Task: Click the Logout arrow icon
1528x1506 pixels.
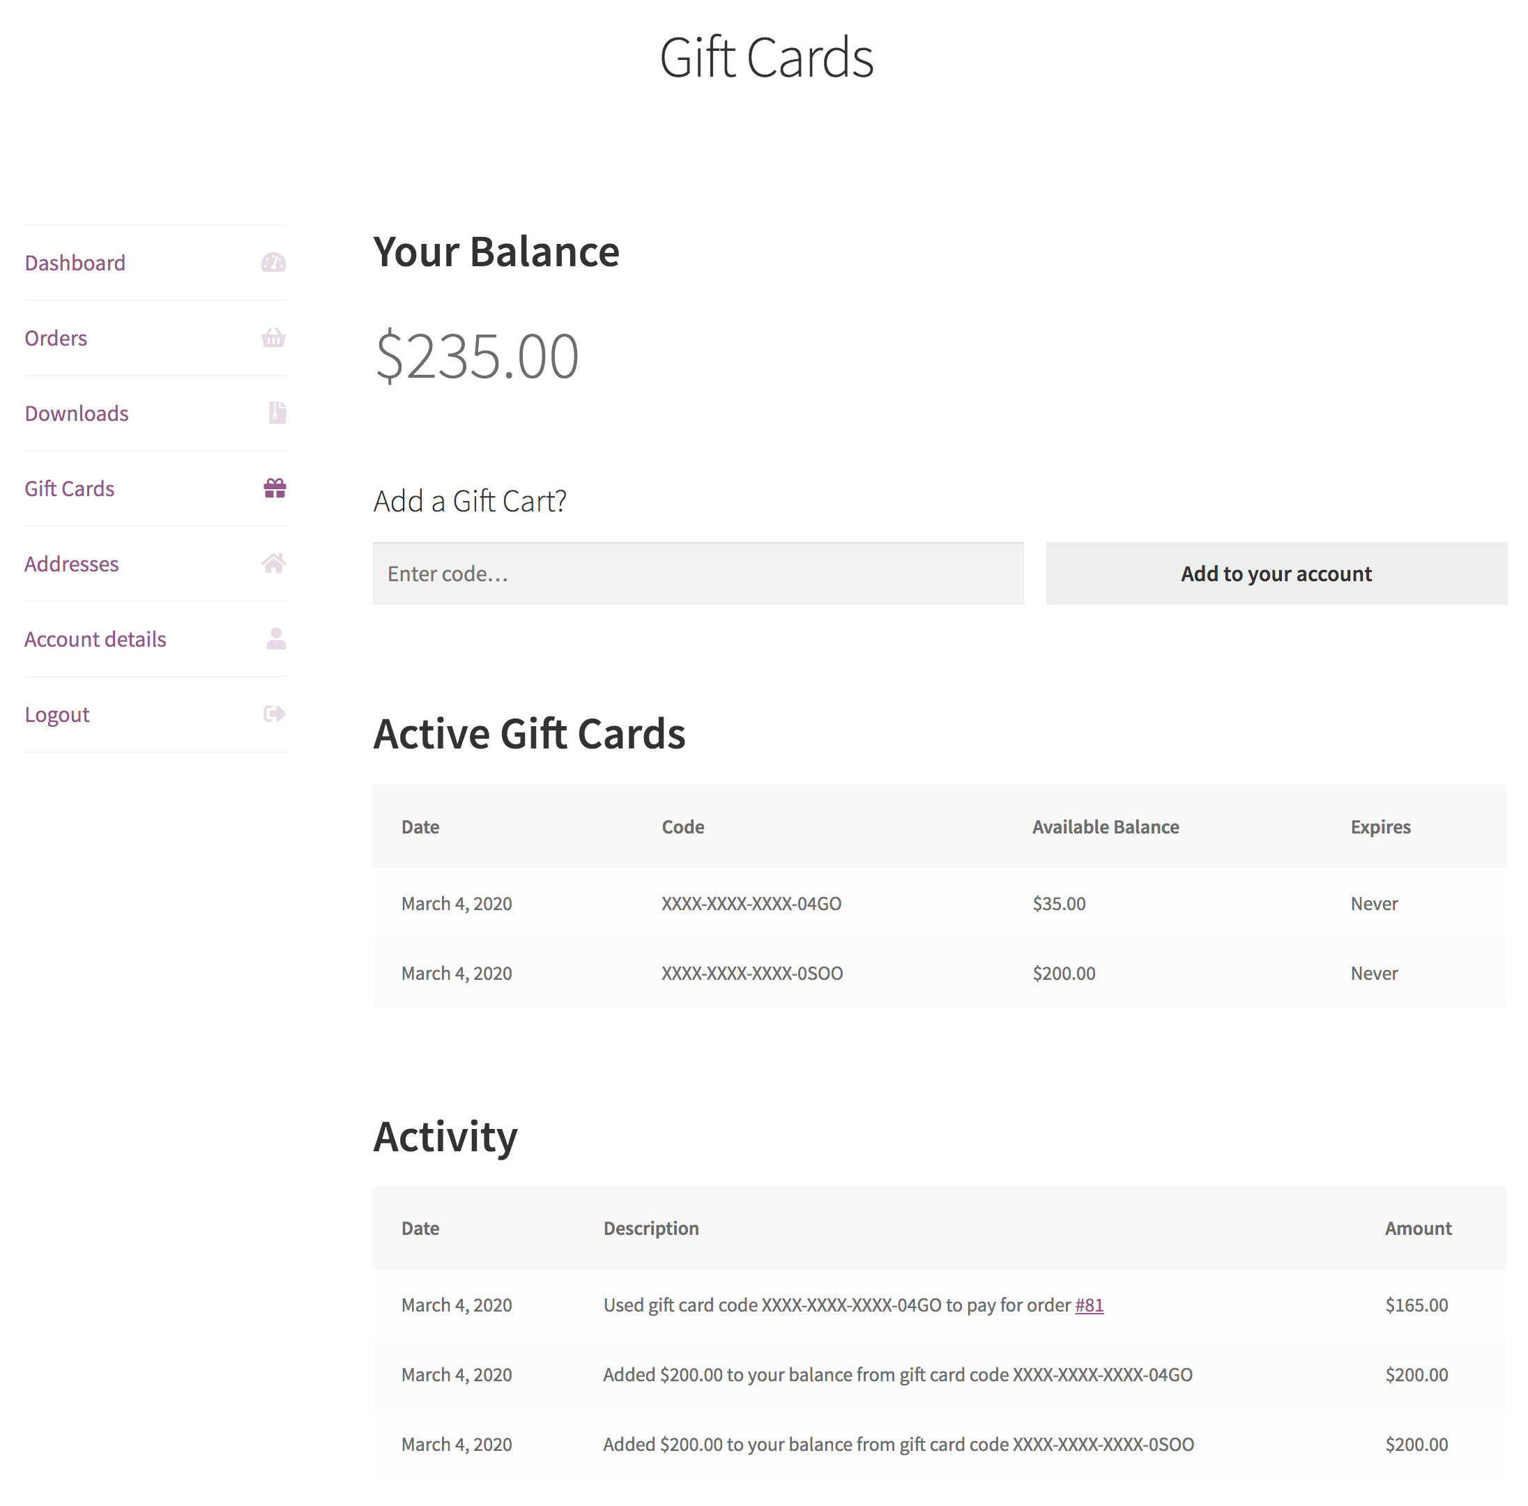Action: click(x=273, y=713)
